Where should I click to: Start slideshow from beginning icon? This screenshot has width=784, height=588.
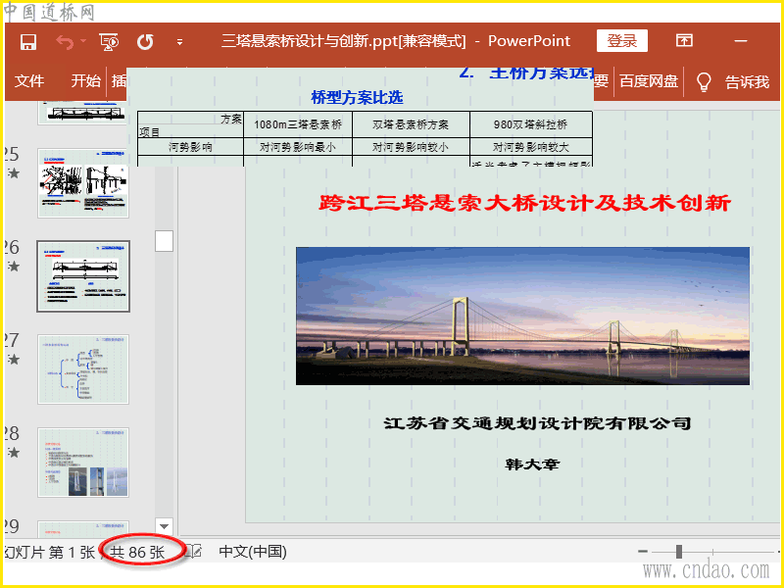[109, 42]
